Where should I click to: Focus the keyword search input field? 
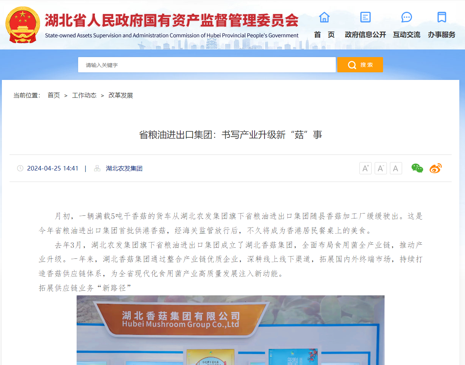[x=207, y=65]
